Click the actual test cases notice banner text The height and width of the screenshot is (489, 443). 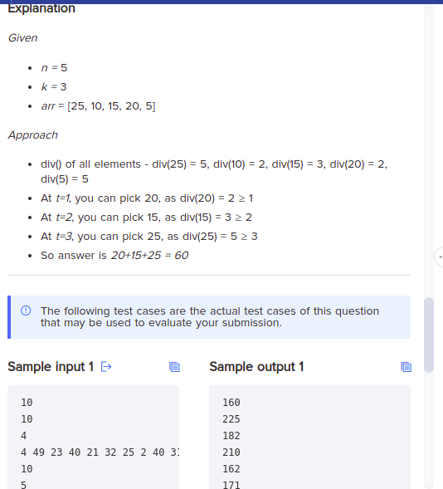coord(210,317)
